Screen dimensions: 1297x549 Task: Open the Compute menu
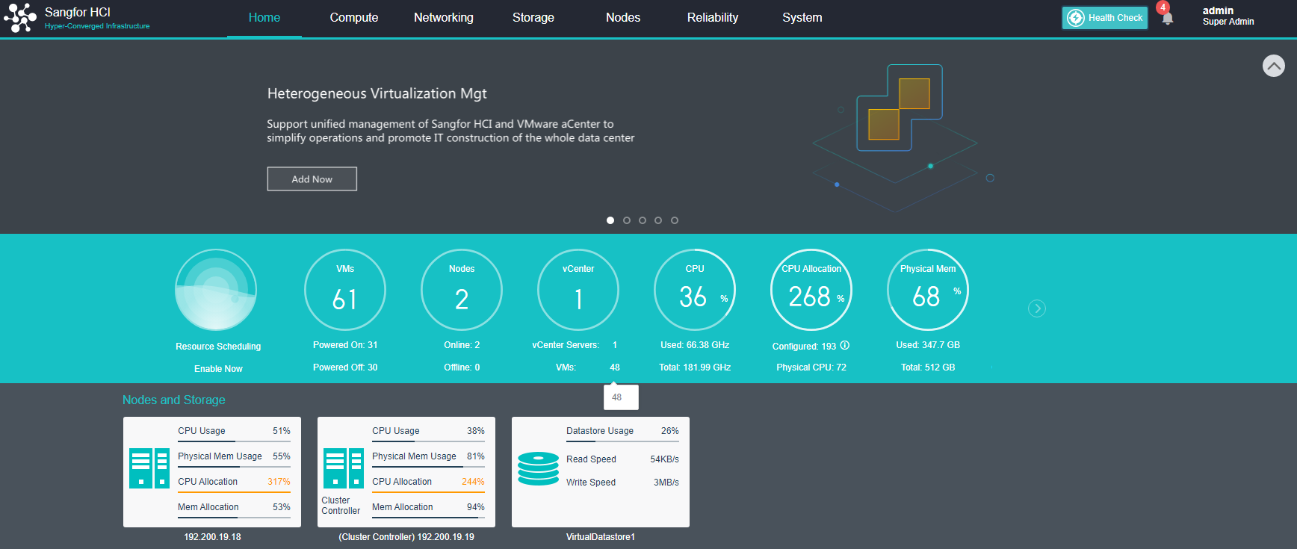tap(354, 17)
